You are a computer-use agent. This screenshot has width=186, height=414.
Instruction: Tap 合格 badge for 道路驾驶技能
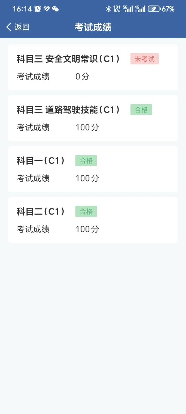pos(141,110)
